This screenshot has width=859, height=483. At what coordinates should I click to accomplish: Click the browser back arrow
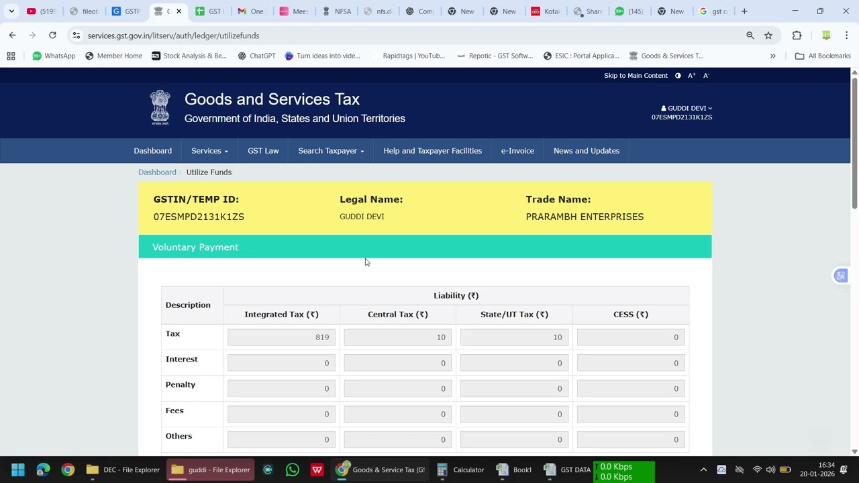tap(12, 35)
